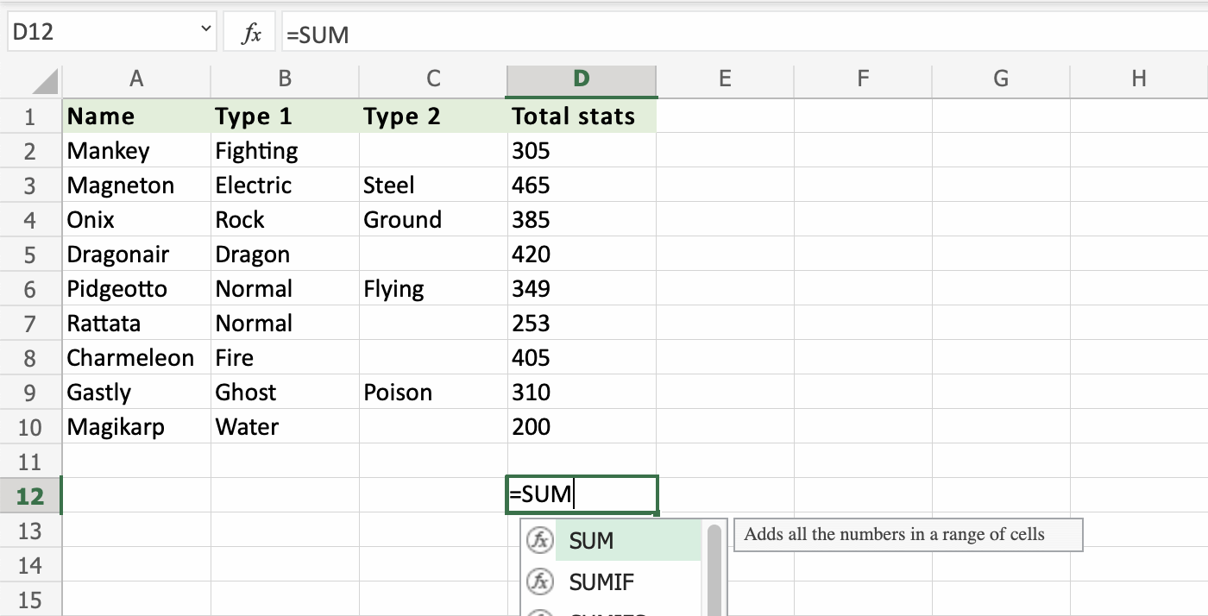This screenshot has height=616, width=1208.
Task: Select column A header
Action: pyautogui.click(x=136, y=79)
